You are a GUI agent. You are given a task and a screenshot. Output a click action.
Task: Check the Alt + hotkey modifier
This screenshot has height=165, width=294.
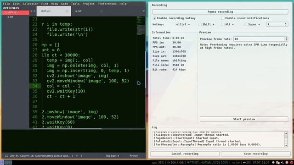[223, 24]
